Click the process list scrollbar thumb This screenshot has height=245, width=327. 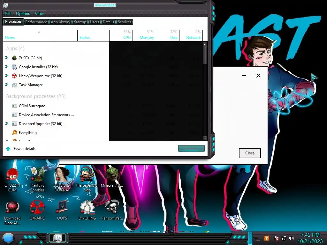205,55
